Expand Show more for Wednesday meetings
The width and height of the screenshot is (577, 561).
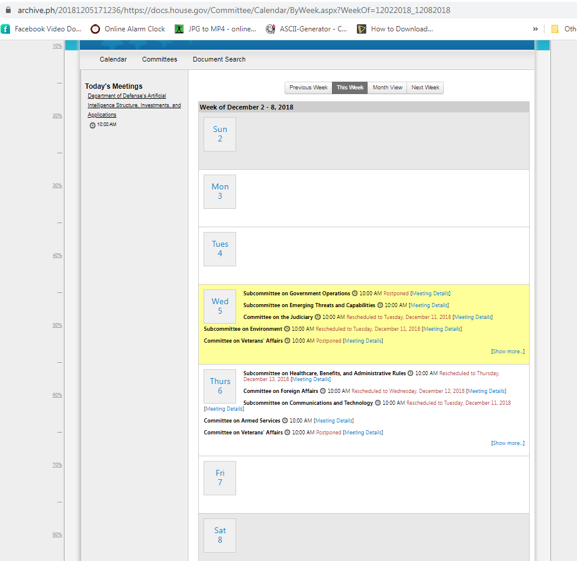click(508, 352)
